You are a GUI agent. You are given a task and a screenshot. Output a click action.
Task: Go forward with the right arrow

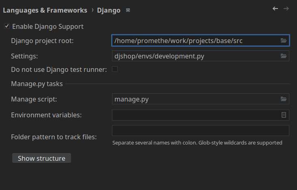[x=286, y=9]
